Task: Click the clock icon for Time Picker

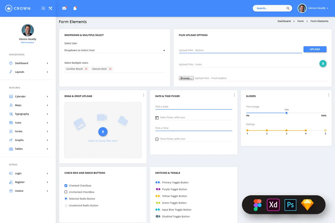Action: click(x=157, y=139)
